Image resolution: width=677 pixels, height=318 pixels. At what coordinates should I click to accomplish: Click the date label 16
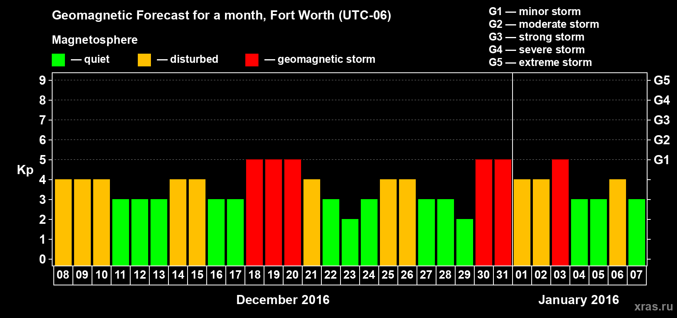coord(216,275)
